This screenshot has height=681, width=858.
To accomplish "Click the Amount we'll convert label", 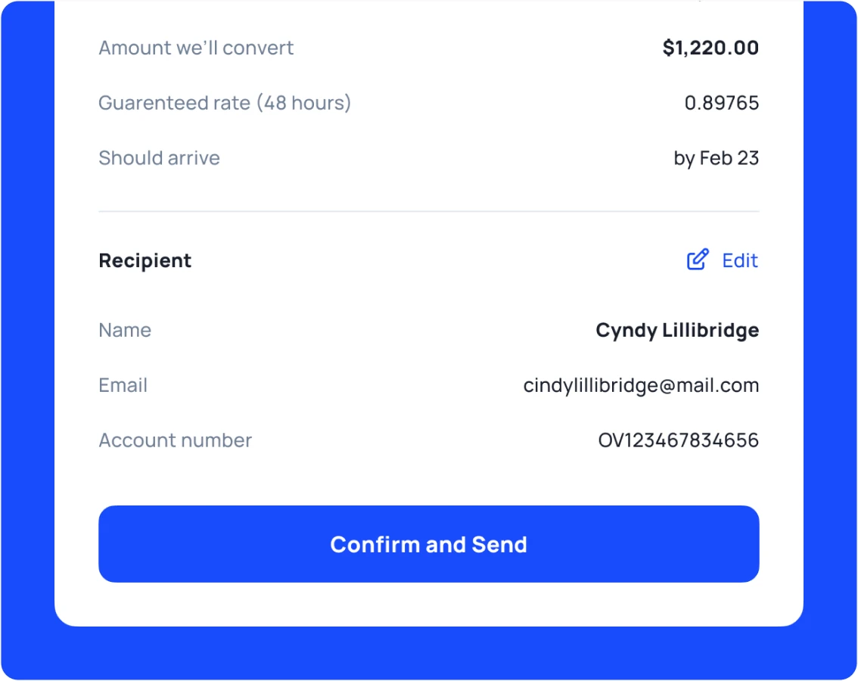I will point(196,48).
